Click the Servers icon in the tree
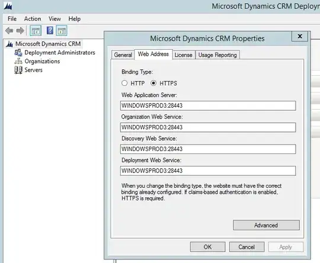 (x=18, y=70)
